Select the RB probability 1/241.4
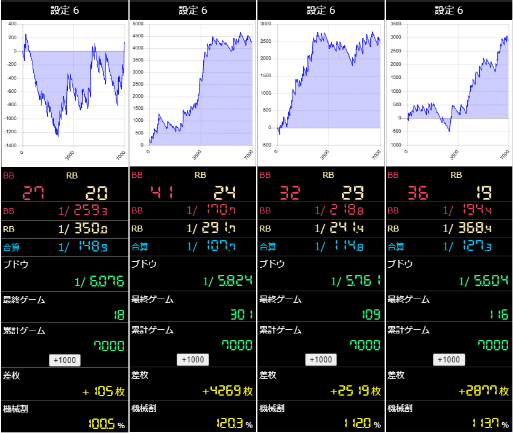513x433 pixels. click(x=339, y=228)
